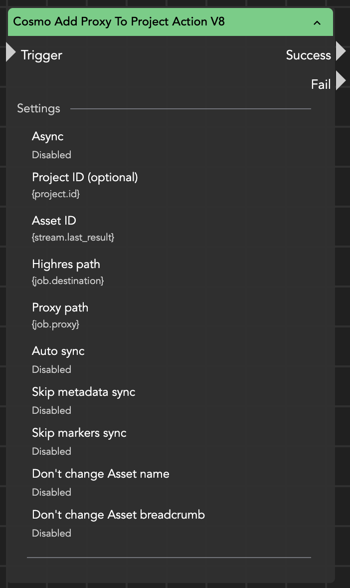
Task: Toggle Skip markers sync Disabled value
Action: 51,451
